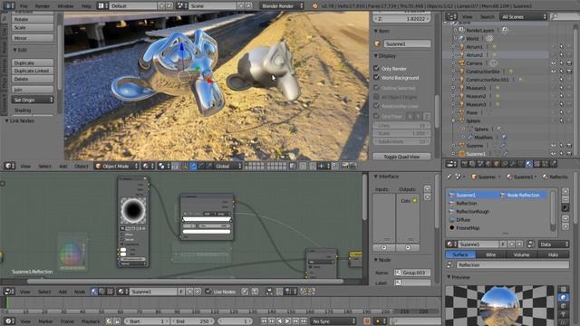Screen dimensions: 580x326
Task: Open the Set Origin dropdown
Action: [33, 100]
